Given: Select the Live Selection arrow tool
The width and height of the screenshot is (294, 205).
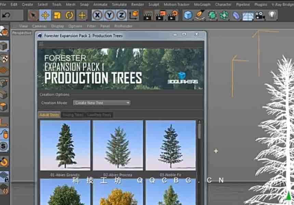Looking at the screenshot, I should [33, 15].
